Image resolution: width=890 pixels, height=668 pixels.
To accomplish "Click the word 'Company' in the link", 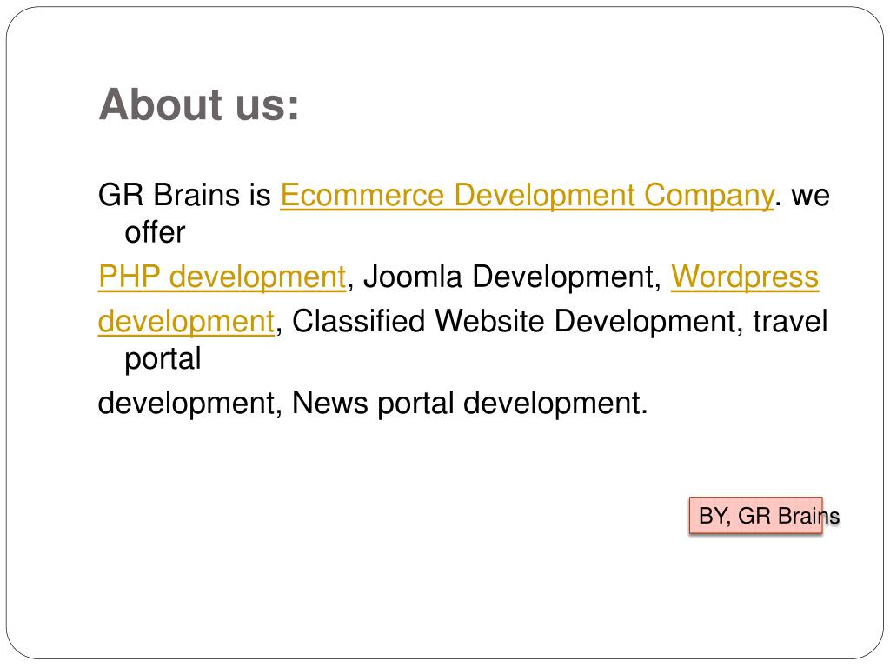I will click(708, 196).
